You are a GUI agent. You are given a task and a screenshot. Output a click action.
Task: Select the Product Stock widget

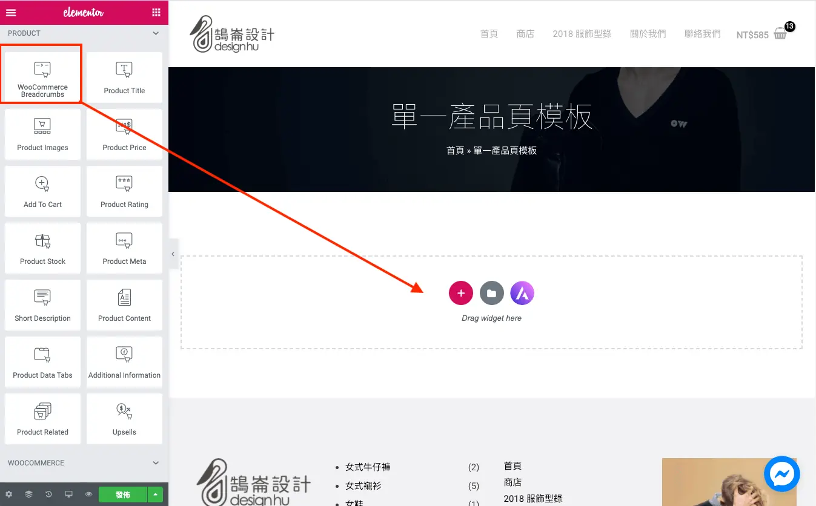[x=42, y=248]
